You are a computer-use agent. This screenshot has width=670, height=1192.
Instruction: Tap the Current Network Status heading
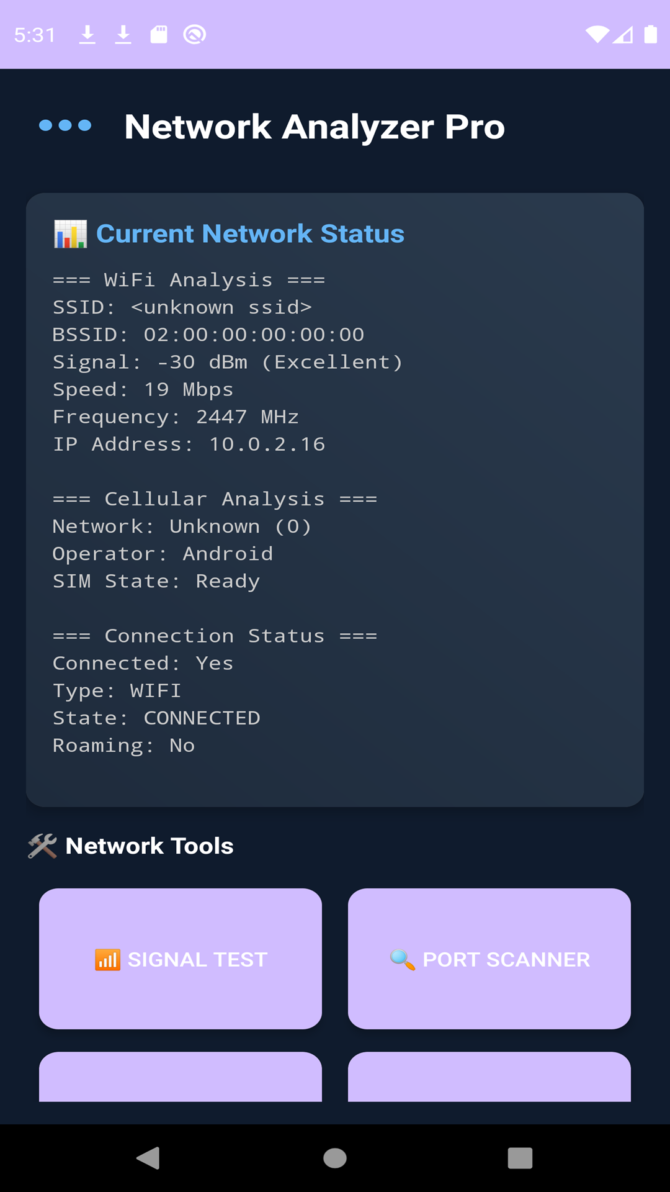250,234
